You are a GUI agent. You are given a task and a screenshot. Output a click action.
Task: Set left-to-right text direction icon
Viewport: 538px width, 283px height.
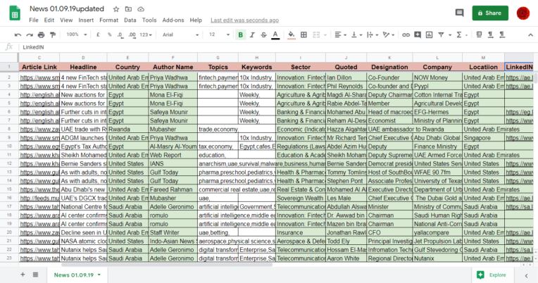(491, 34)
